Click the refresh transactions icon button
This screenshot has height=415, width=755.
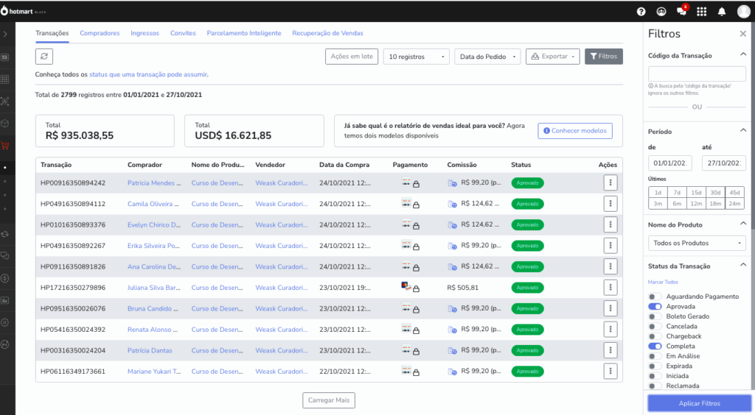coord(44,56)
